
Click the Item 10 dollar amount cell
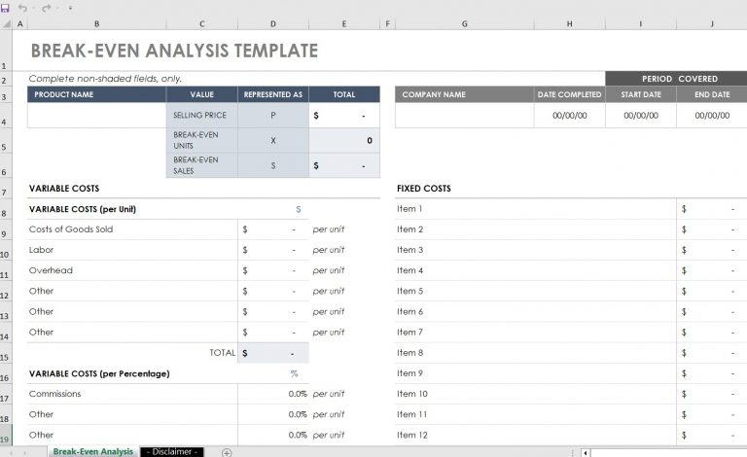(x=712, y=394)
